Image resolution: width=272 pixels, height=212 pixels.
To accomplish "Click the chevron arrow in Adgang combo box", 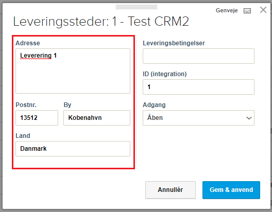I will click(249, 118).
